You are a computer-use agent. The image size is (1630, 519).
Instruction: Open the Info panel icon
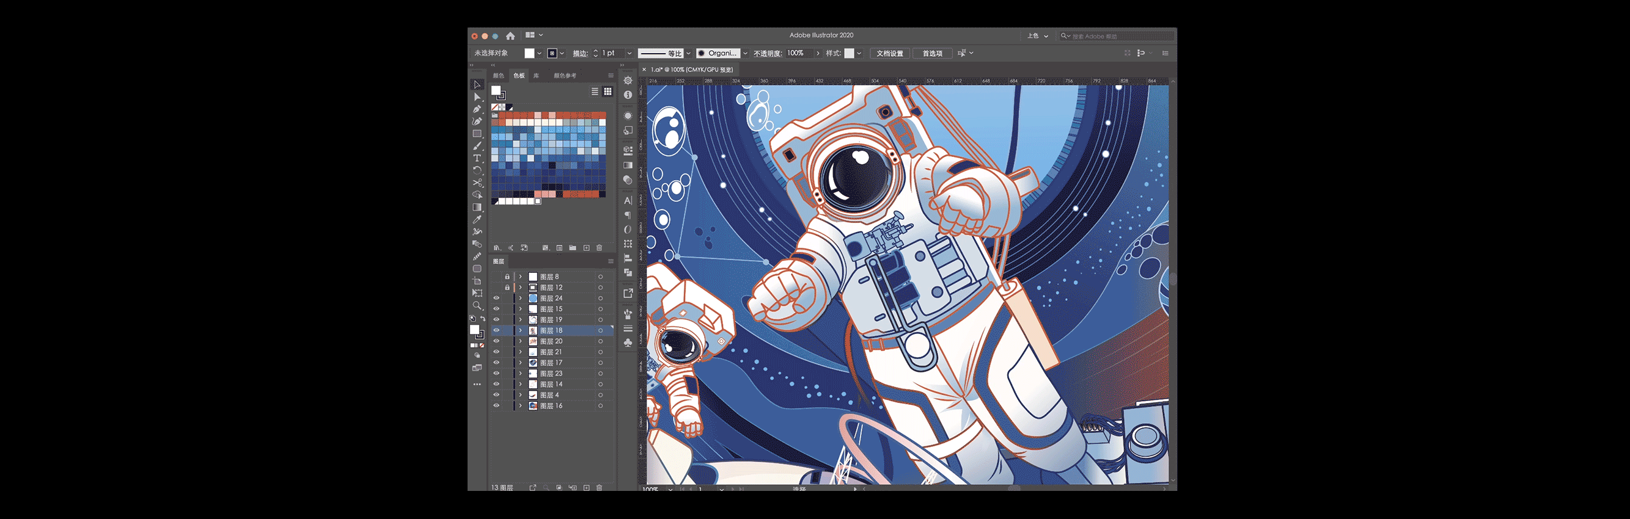[628, 95]
